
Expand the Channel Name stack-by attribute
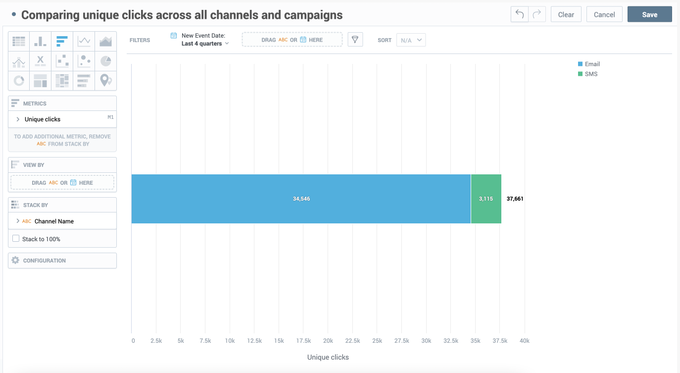click(x=18, y=221)
